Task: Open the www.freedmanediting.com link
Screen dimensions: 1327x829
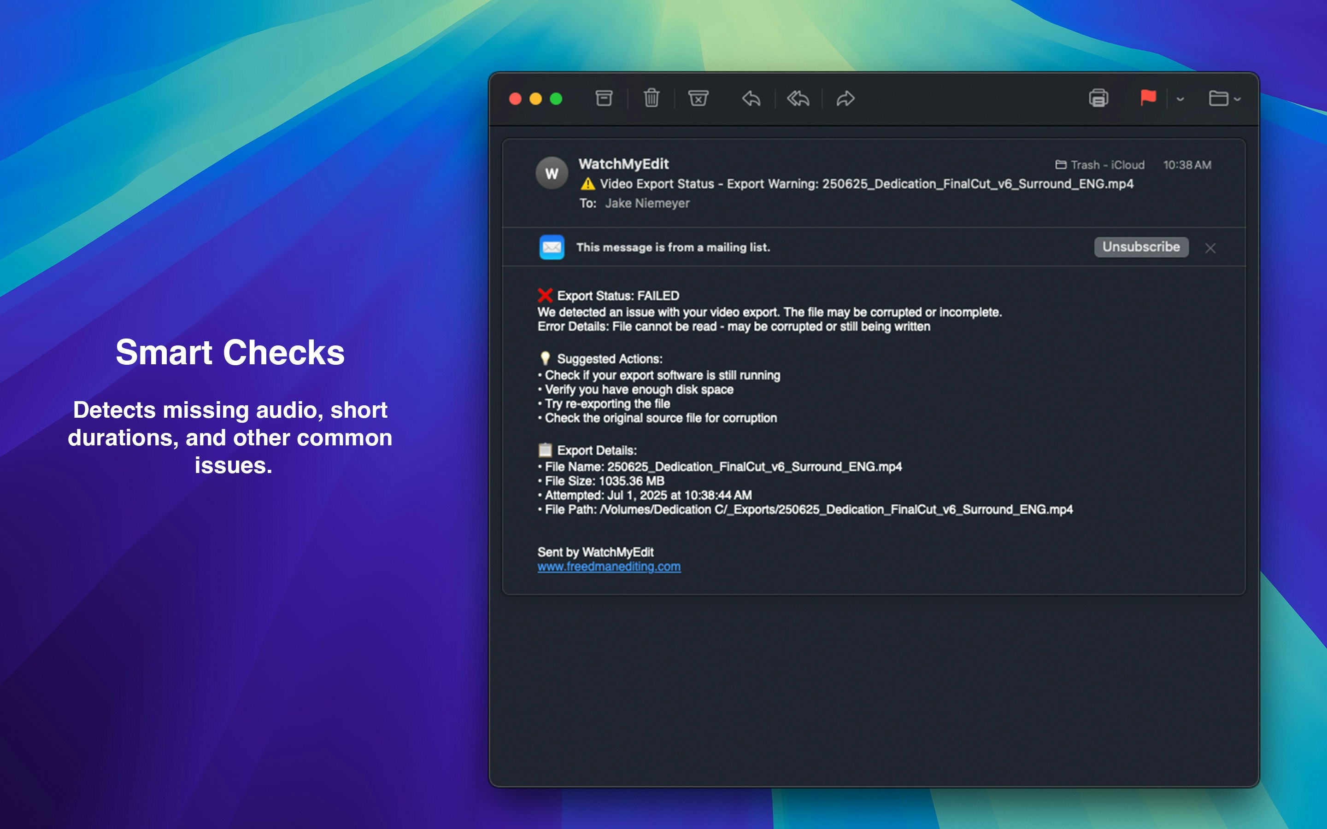Action: (609, 567)
